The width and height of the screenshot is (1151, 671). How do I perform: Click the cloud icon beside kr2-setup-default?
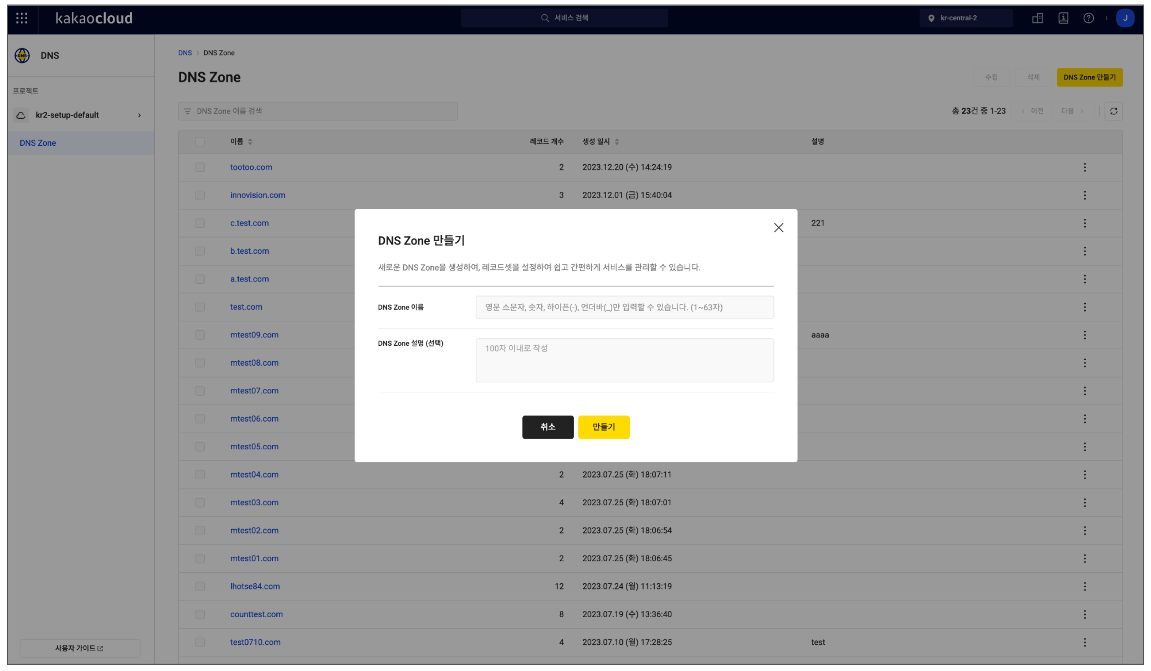[20, 115]
